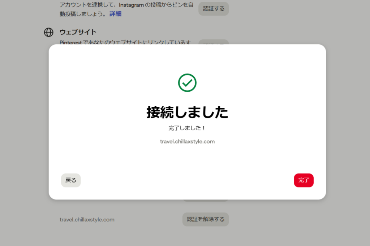Click the dark strip at the screen's left edge
Viewport: 370px width, 246px height.
point(2,123)
